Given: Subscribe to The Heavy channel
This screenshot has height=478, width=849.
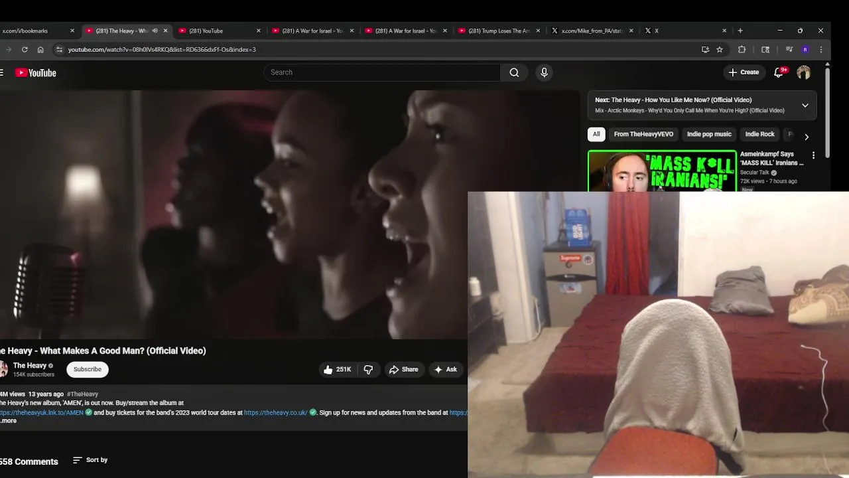Looking at the screenshot, I should [88, 369].
